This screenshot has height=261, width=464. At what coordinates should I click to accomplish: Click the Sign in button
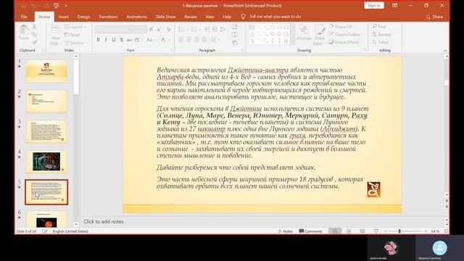(x=374, y=5)
